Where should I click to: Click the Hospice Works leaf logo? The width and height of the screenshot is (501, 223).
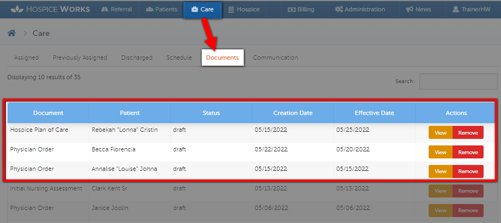tap(17, 9)
